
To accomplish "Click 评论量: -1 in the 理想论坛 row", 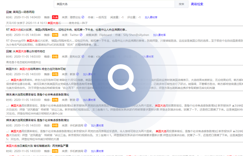I will 134,17.
